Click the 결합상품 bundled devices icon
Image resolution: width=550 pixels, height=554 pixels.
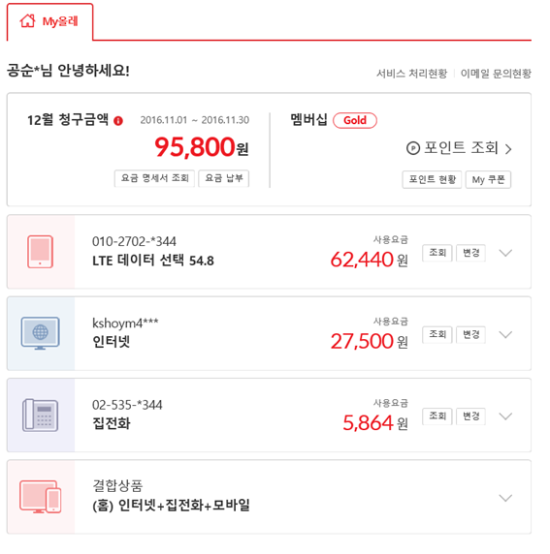coord(41,497)
